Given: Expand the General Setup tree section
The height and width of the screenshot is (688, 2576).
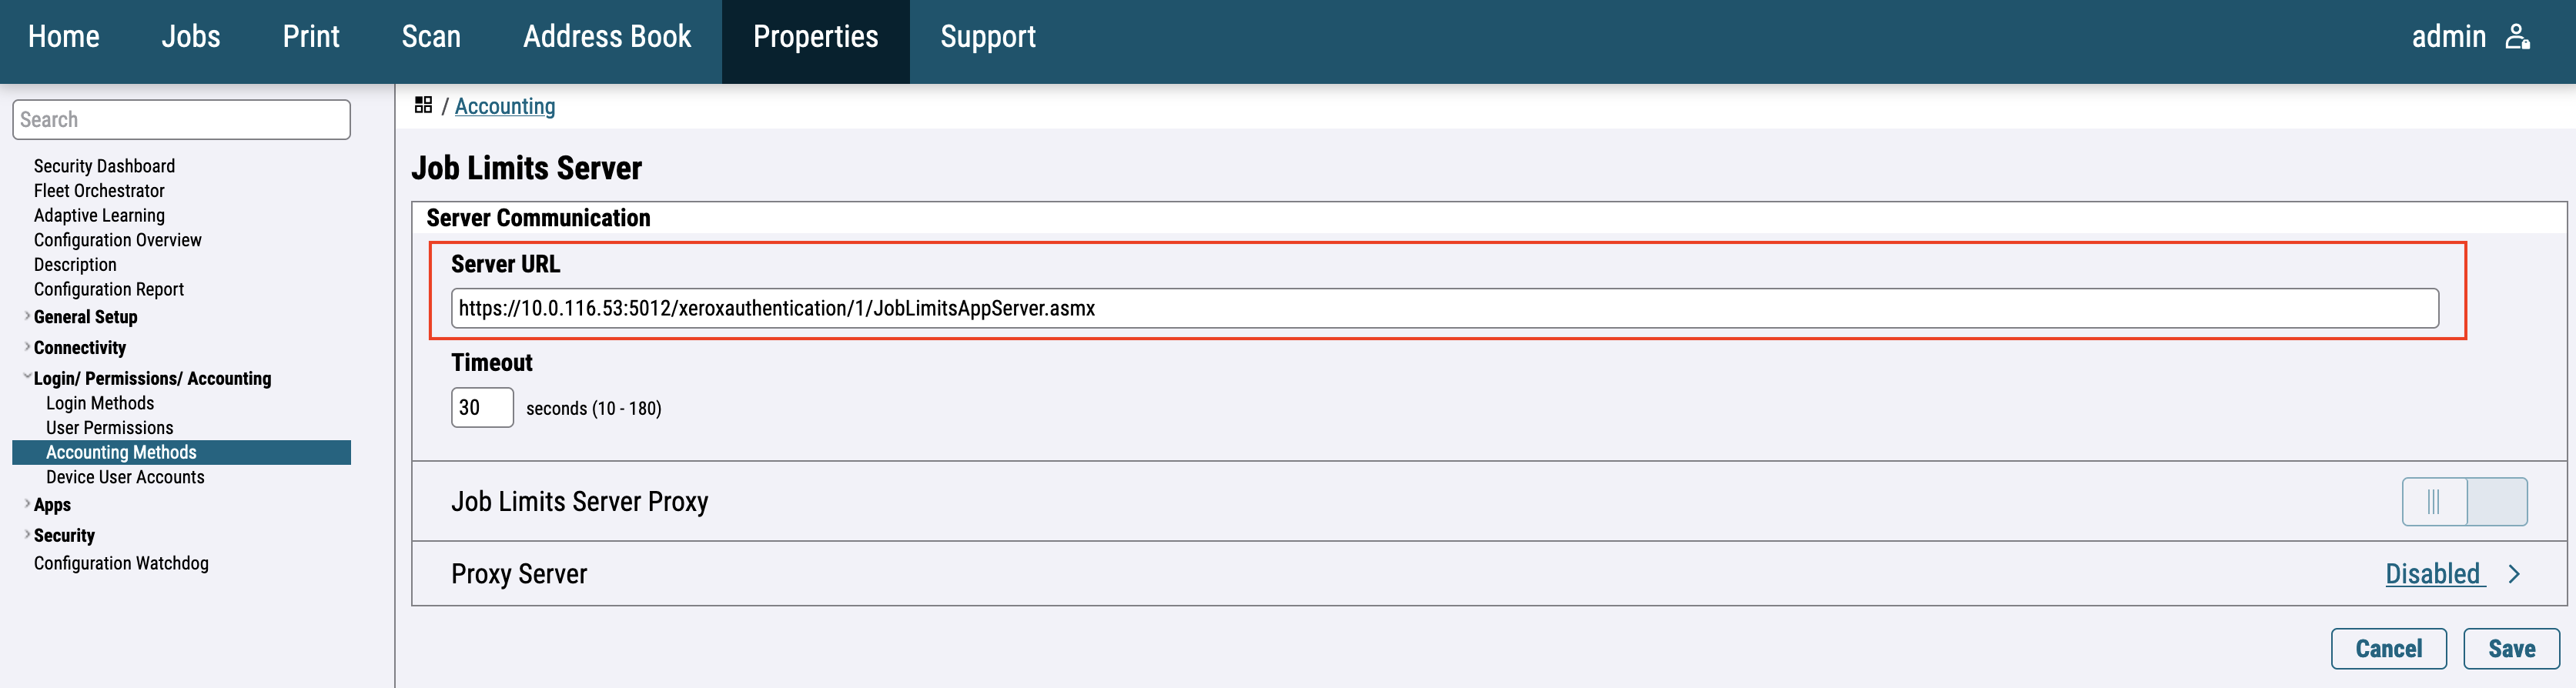Looking at the screenshot, I should [x=27, y=316].
